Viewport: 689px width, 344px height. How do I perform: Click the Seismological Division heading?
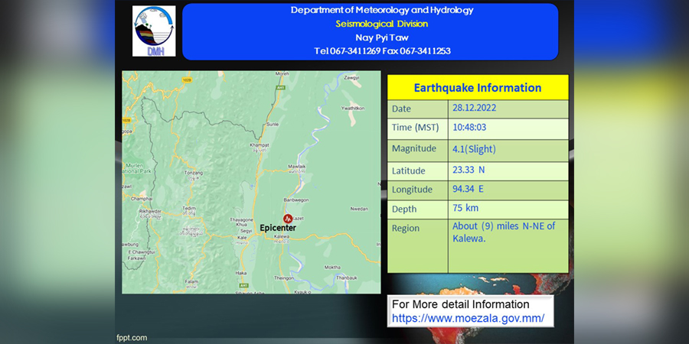click(x=381, y=24)
